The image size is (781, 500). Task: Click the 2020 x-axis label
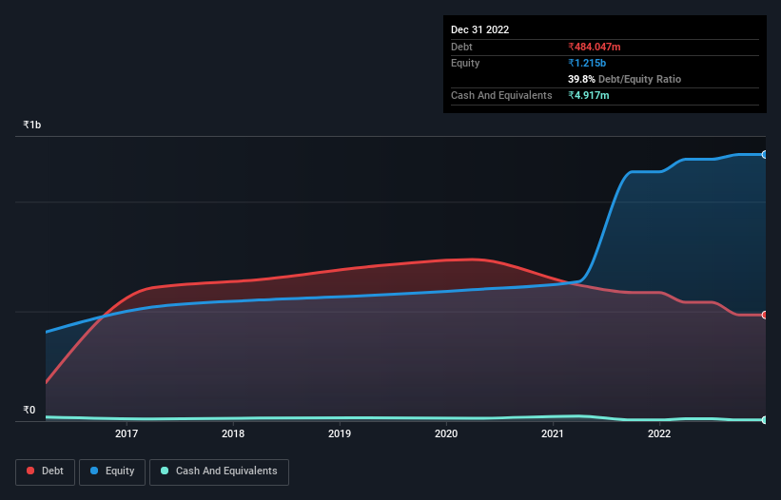click(x=446, y=433)
